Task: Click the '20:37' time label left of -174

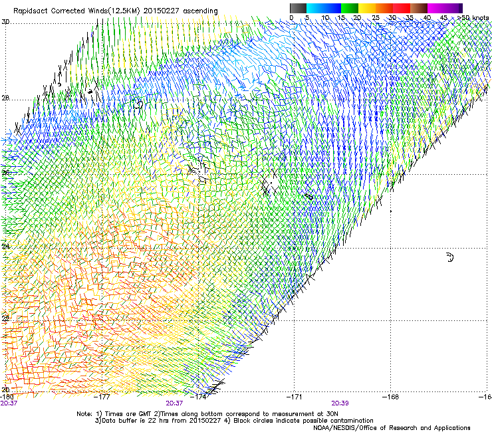Action: [174, 403]
